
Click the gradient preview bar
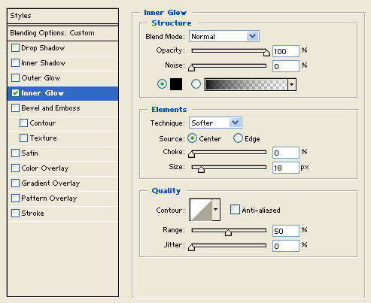click(246, 84)
